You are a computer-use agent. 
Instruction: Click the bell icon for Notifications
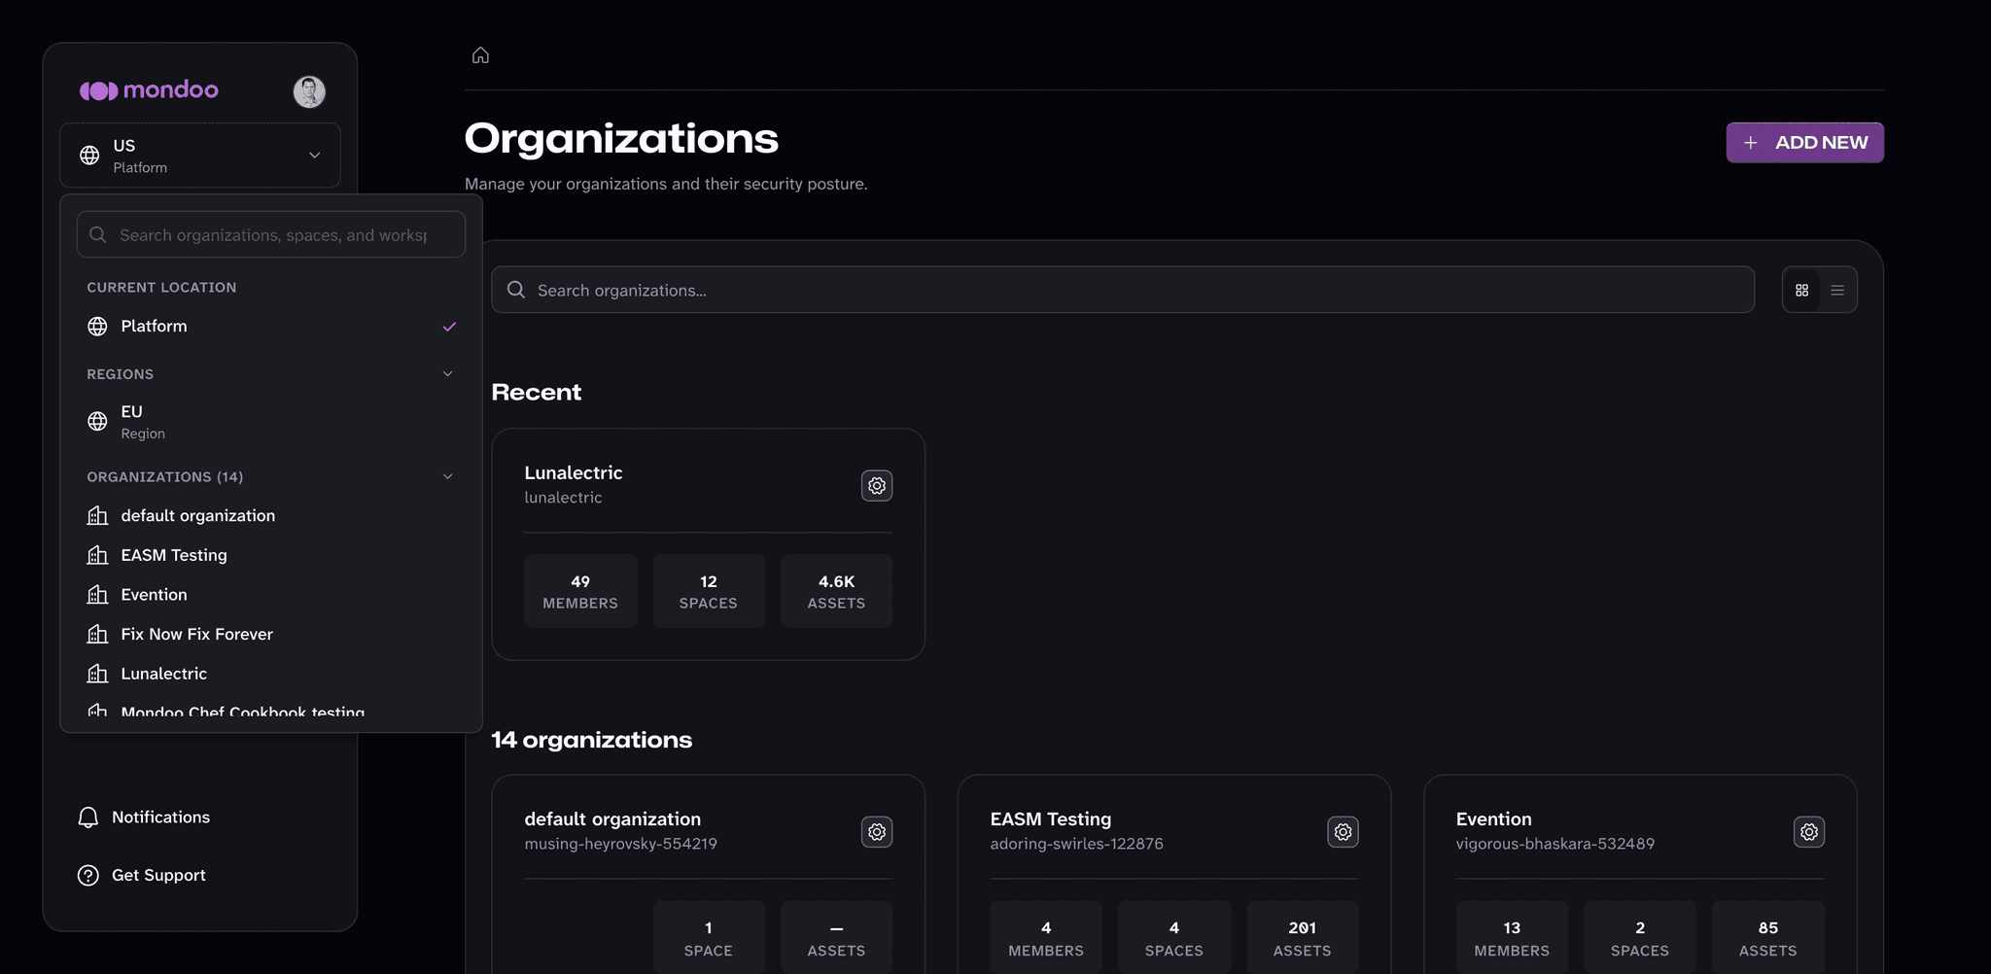point(88,817)
